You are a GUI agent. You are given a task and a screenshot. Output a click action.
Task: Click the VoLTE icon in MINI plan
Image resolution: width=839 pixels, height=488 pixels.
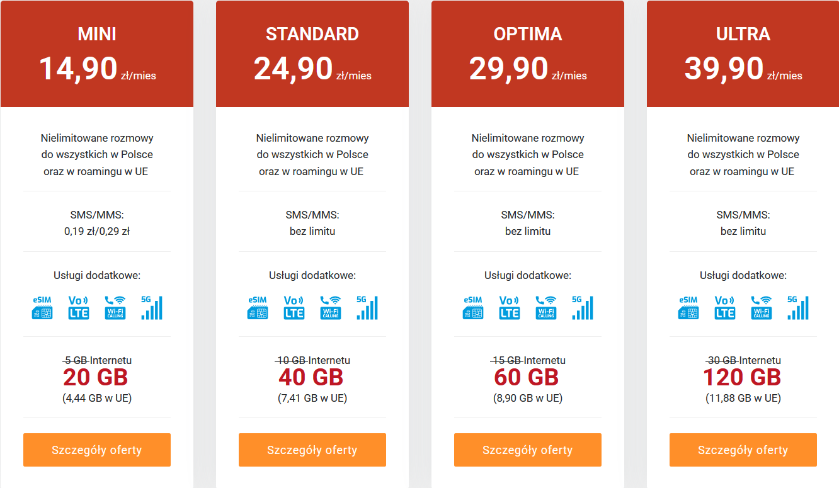79,308
